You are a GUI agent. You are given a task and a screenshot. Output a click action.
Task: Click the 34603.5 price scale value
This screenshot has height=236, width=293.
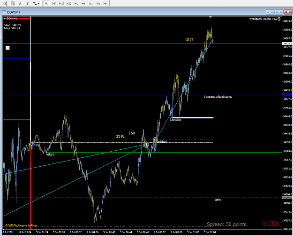pos(287,29)
